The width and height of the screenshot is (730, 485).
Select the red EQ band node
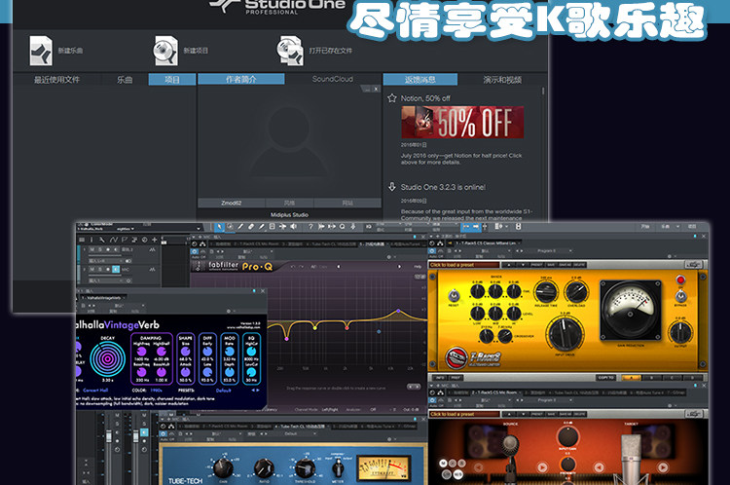pyautogui.click(x=347, y=328)
